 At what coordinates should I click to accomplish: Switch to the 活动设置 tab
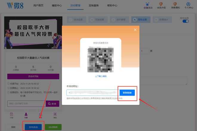point(76,20)
